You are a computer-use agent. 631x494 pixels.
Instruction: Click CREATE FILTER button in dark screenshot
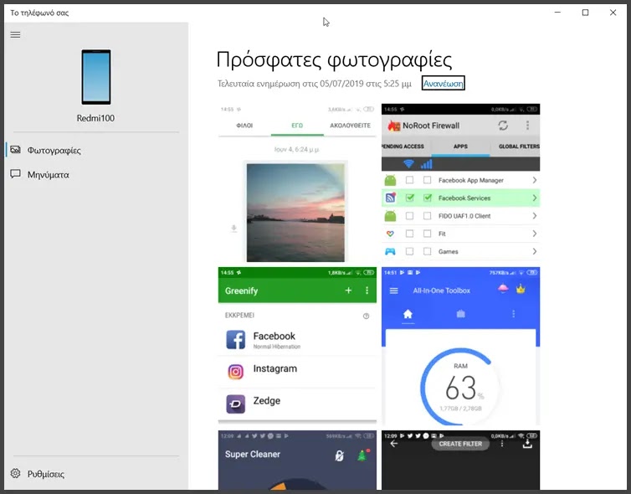(x=460, y=444)
